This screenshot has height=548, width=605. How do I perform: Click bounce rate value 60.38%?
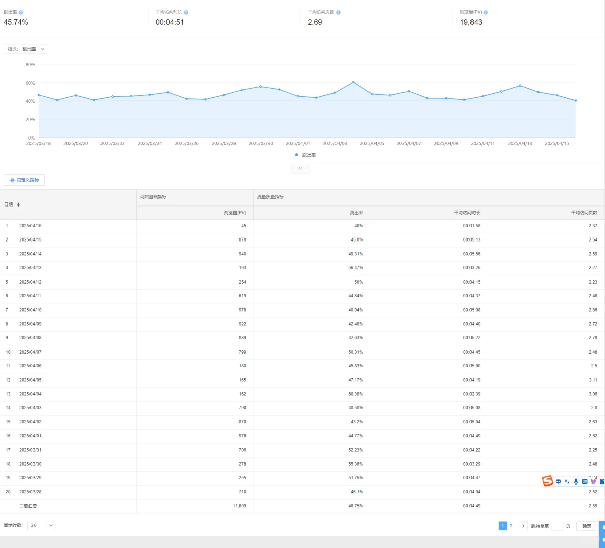coord(355,394)
